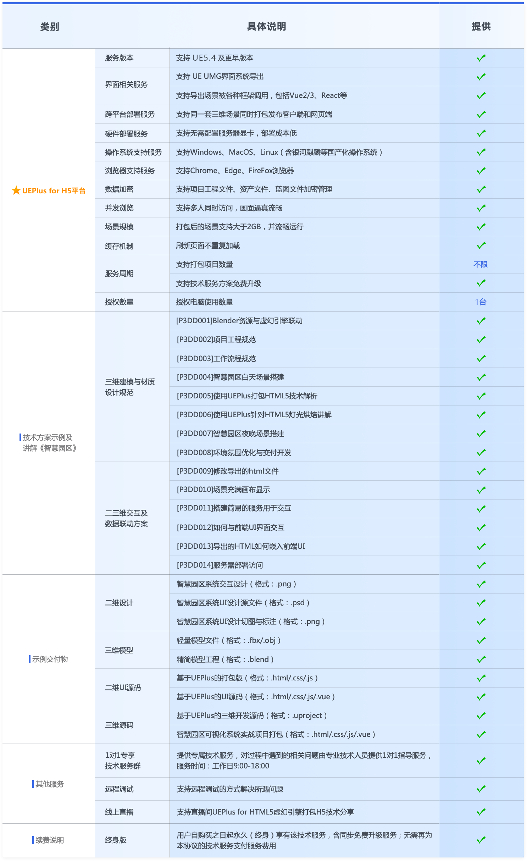
Task: Click the text 支持无需配置服务器显卡，部署成本低
Action: 236,133
